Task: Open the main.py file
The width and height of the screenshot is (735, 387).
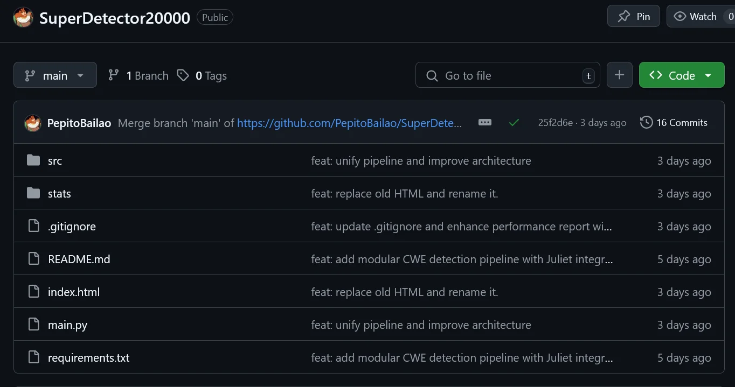Action: pyautogui.click(x=67, y=325)
